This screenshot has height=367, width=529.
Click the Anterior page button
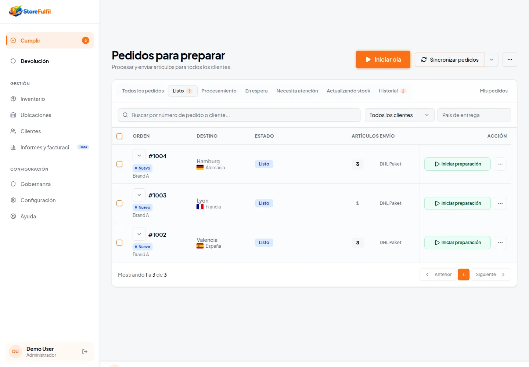[438, 275]
